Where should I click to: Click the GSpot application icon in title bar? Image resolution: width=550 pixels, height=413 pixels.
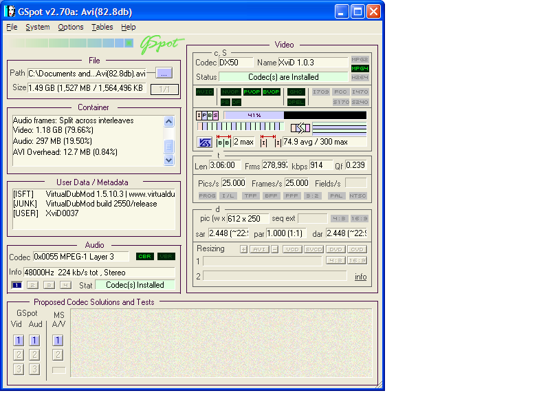(x=10, y=12)
